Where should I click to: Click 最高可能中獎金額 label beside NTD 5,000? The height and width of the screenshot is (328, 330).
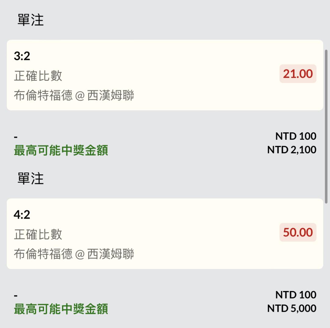[61, 309]
